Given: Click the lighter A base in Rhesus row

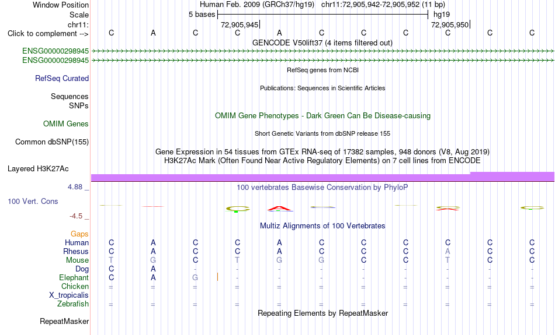Looking at the screenshot, I should [448, 251].
